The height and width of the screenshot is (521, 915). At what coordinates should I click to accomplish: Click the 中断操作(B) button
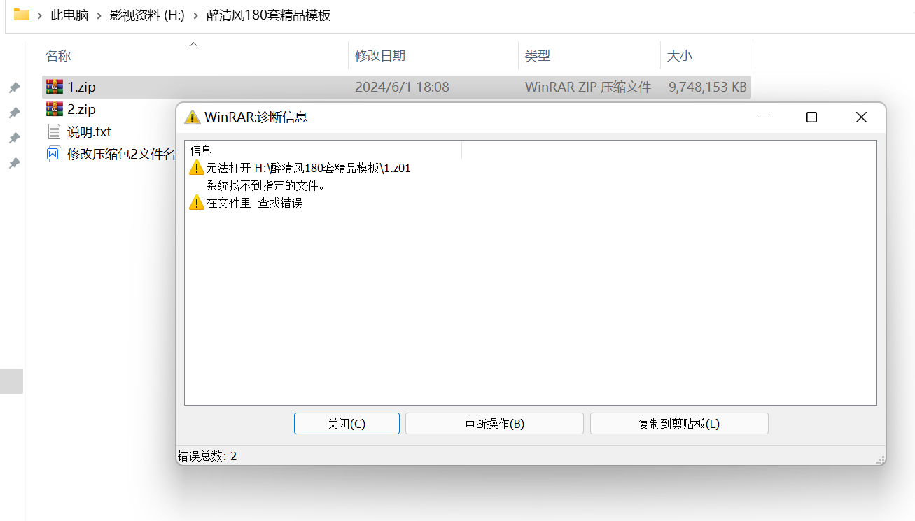pos(494,424)
